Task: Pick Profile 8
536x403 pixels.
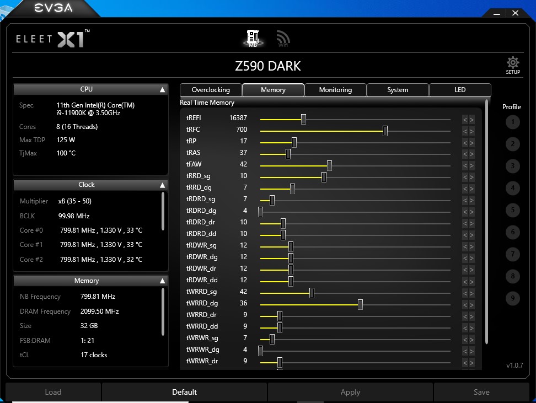Action: [x=512, y=276]
